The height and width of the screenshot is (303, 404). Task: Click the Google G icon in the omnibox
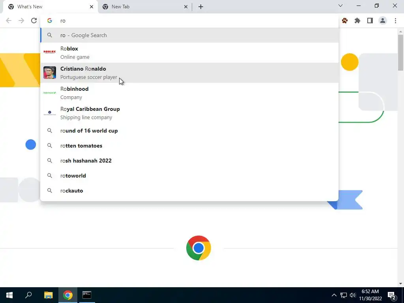49,21
